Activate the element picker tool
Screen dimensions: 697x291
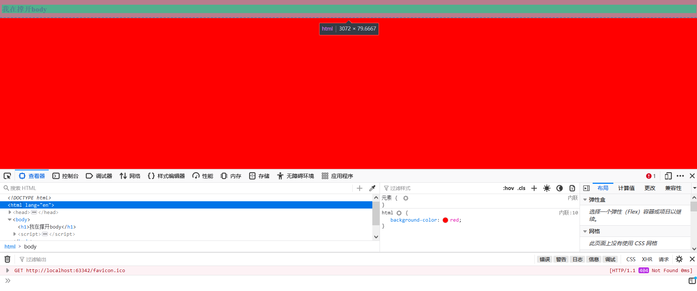click(7, 176)
